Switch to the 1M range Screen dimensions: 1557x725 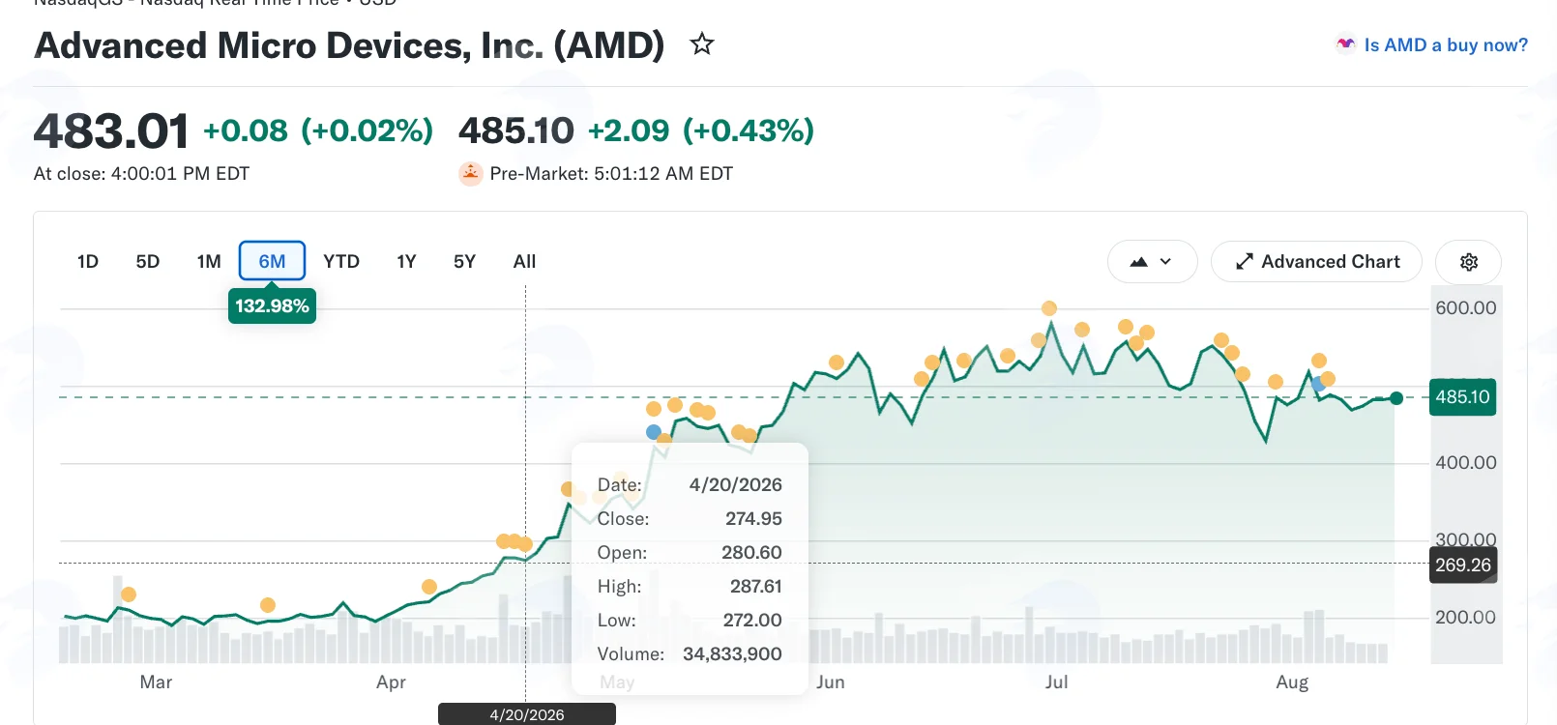209,262
